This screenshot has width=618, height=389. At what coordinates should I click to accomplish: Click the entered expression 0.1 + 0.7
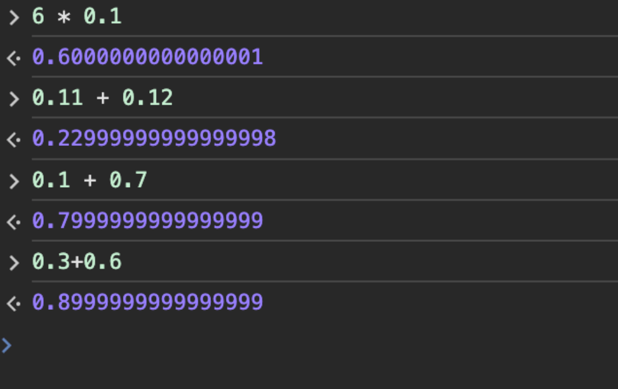pyautogui.click(x=89, y=180)
